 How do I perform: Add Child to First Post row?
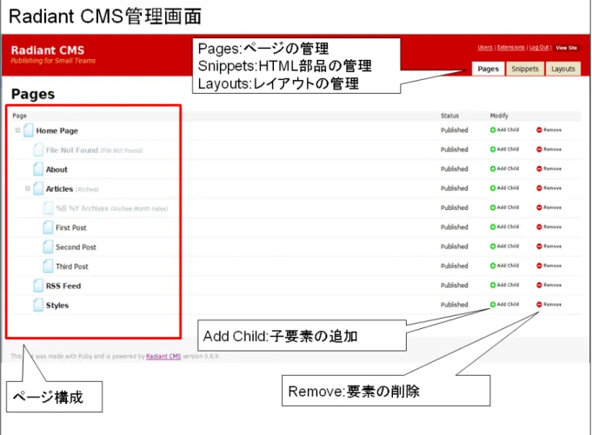[504, 227]
